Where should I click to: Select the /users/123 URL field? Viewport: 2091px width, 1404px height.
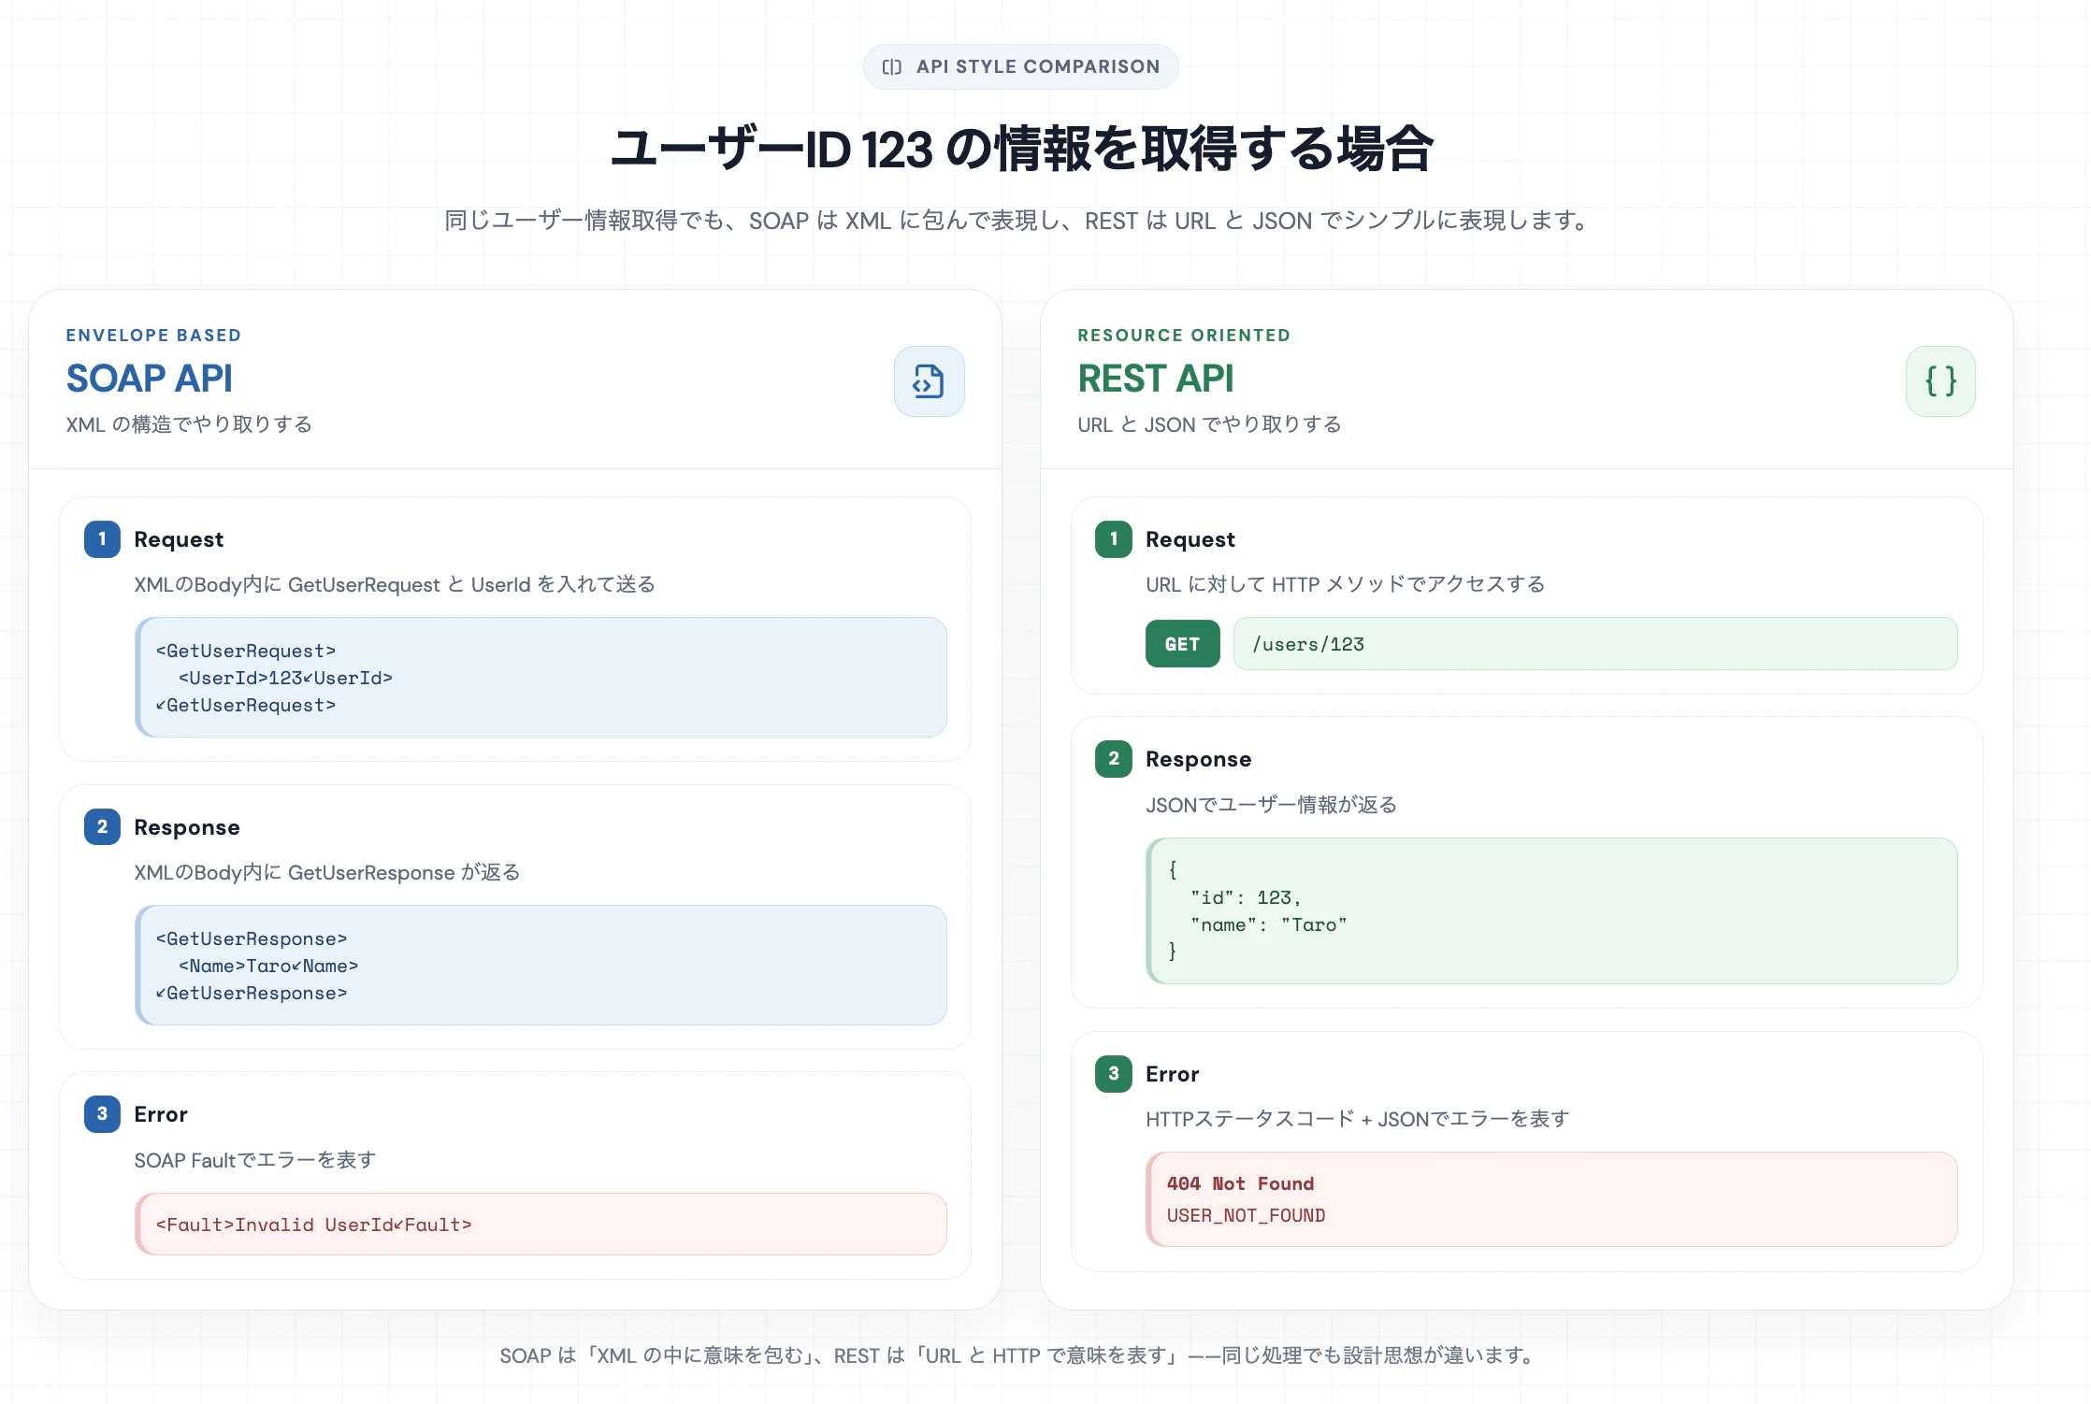click(1594, 644)
